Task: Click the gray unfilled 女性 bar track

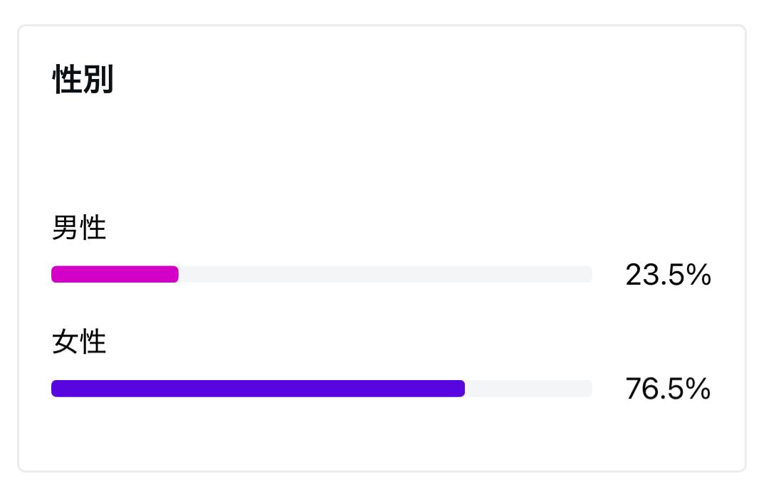Action: (x=527, y=388)
